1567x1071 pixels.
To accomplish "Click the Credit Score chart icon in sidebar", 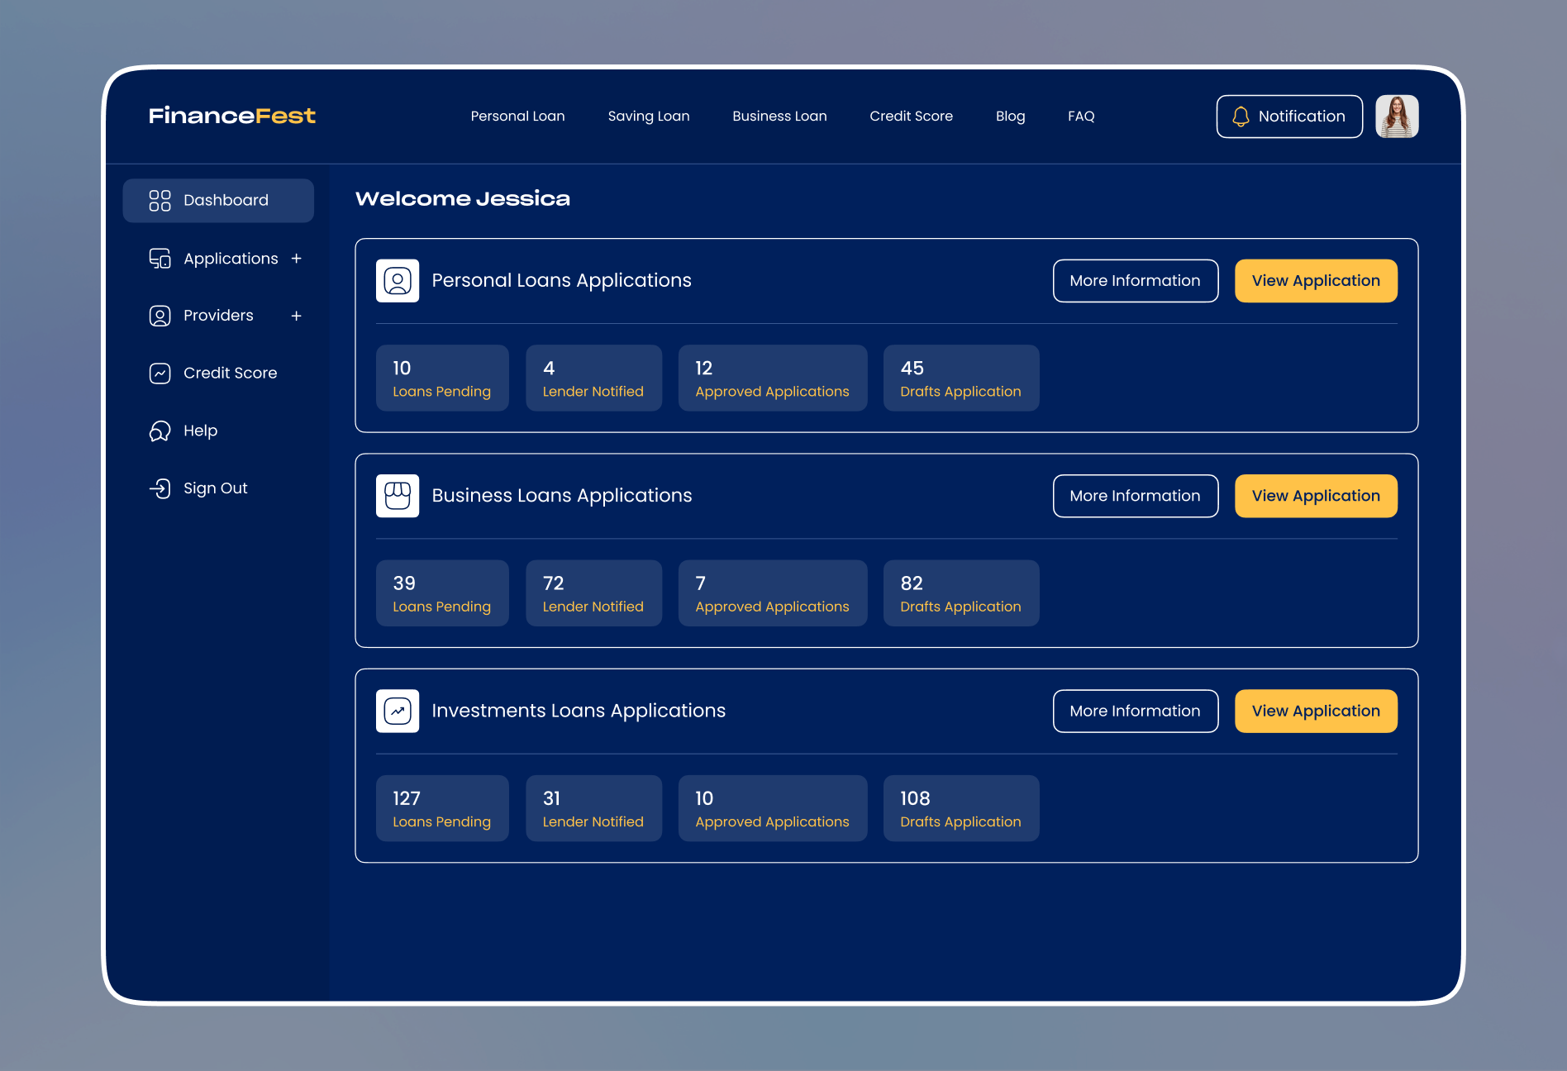I will 160,374.
